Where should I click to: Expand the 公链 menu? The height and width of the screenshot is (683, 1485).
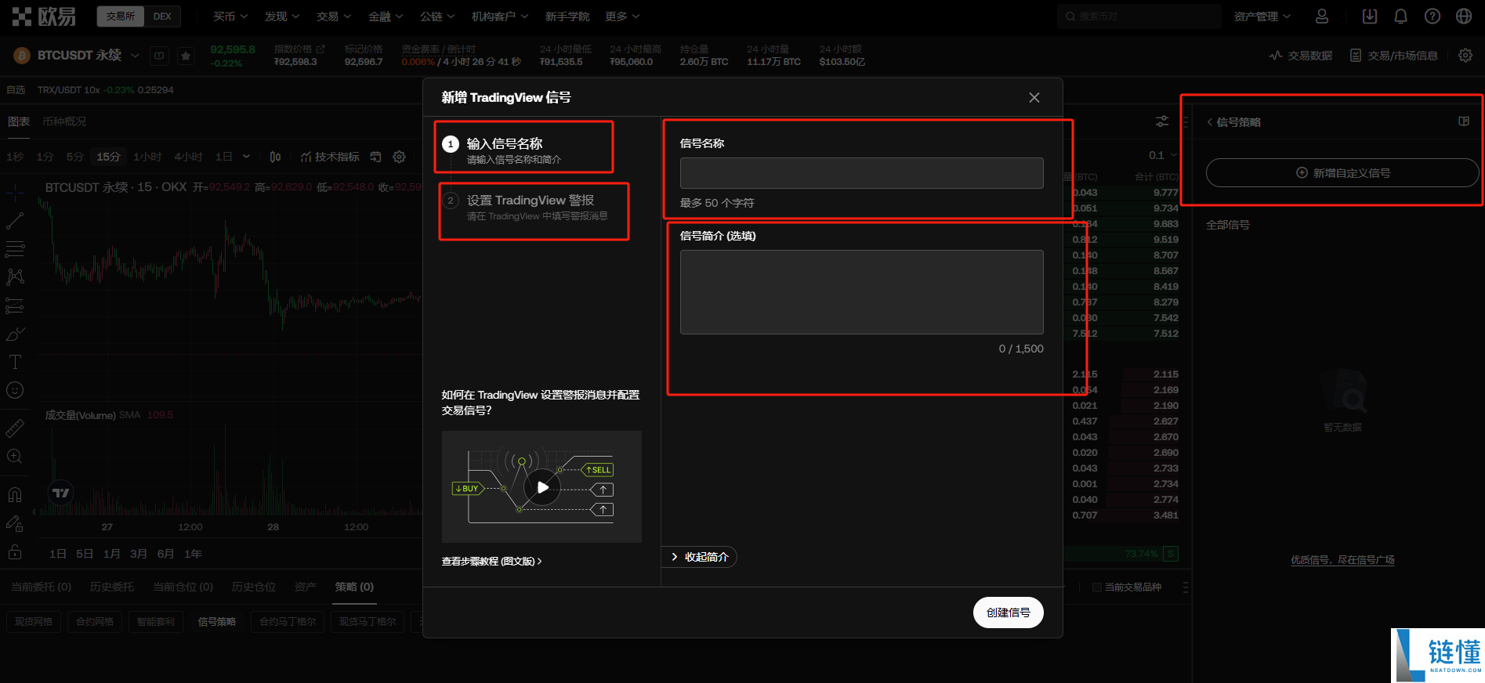437,16
